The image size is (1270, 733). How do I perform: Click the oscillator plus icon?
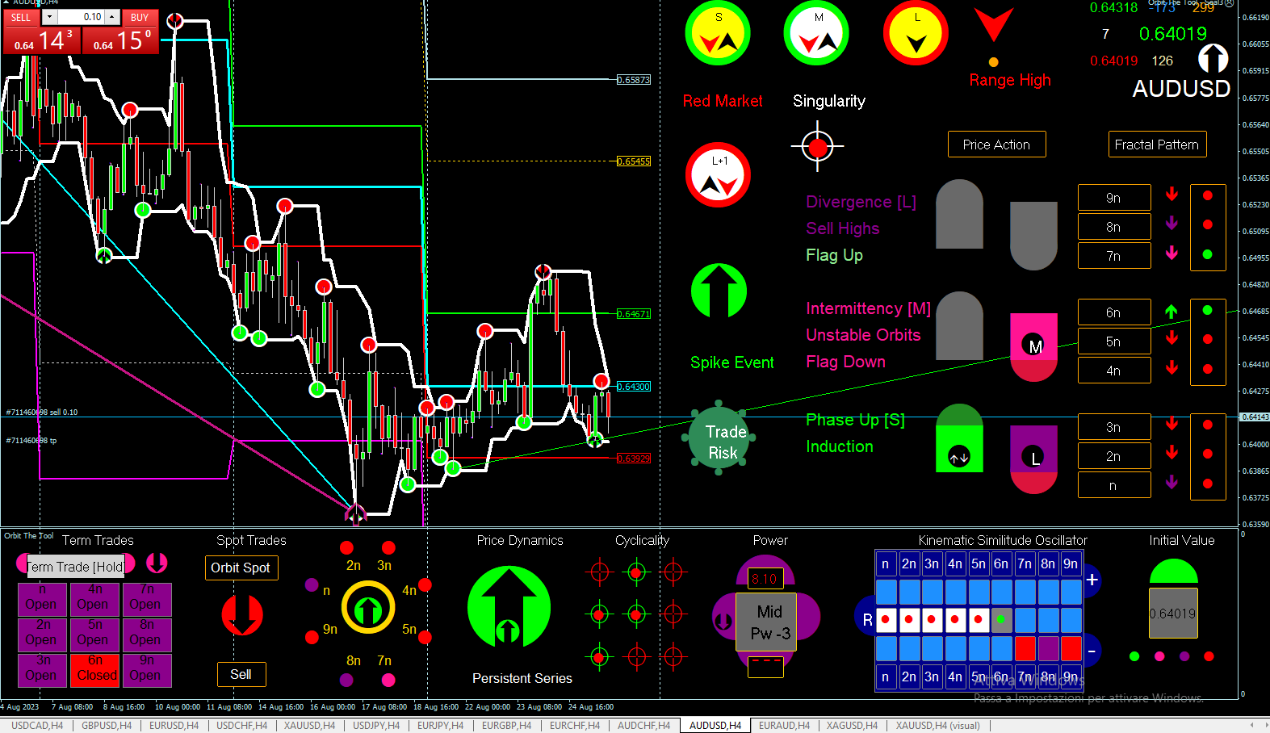pyautogui.click(x=1092, y=580)
